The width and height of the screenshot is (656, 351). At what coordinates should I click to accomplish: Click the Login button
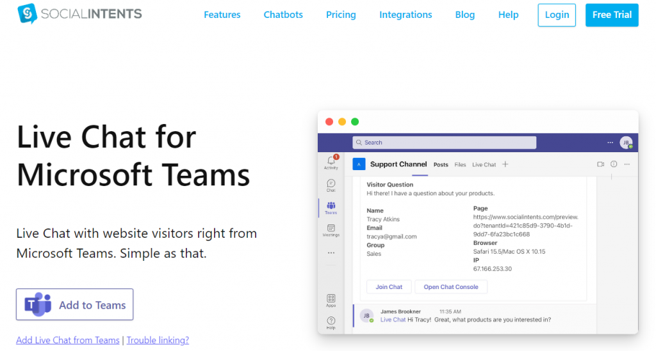point(557,15)
